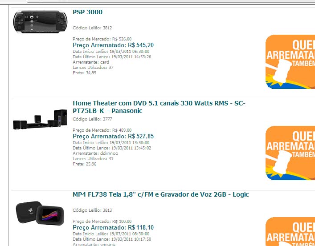This screenshot has width=315, height=246.
Task: Click the Arrematante card text
Action: 91,62
